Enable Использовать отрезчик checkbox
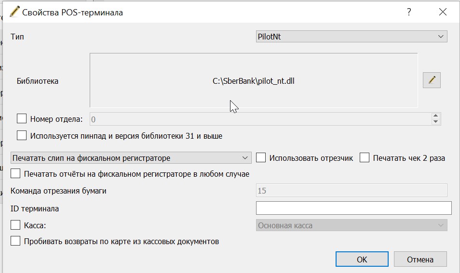Image resolution: width=460 pixels, height=273 pixels. (x=261, y=157)
